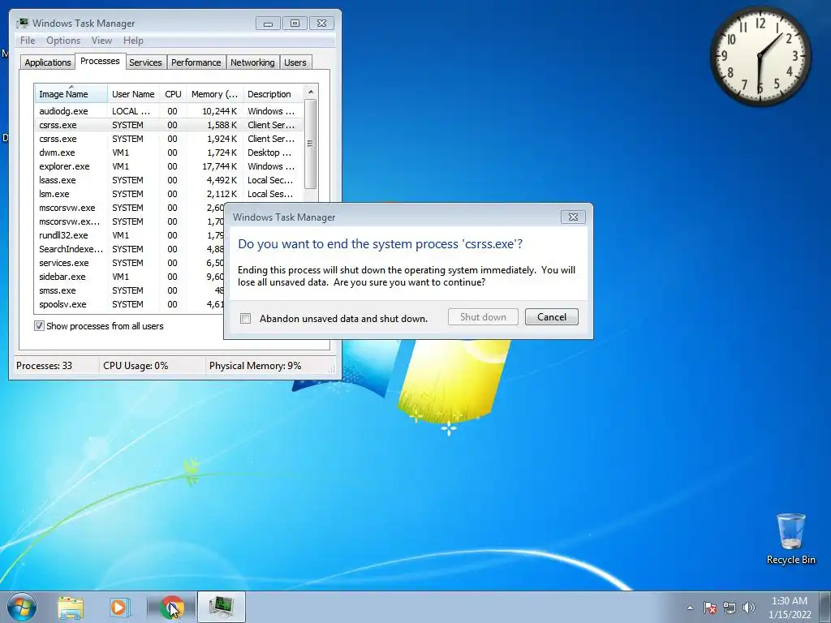This screenshot has width=831, height=623.
Task: Select the lsass.exe process
Action: (x=169, y=180)
